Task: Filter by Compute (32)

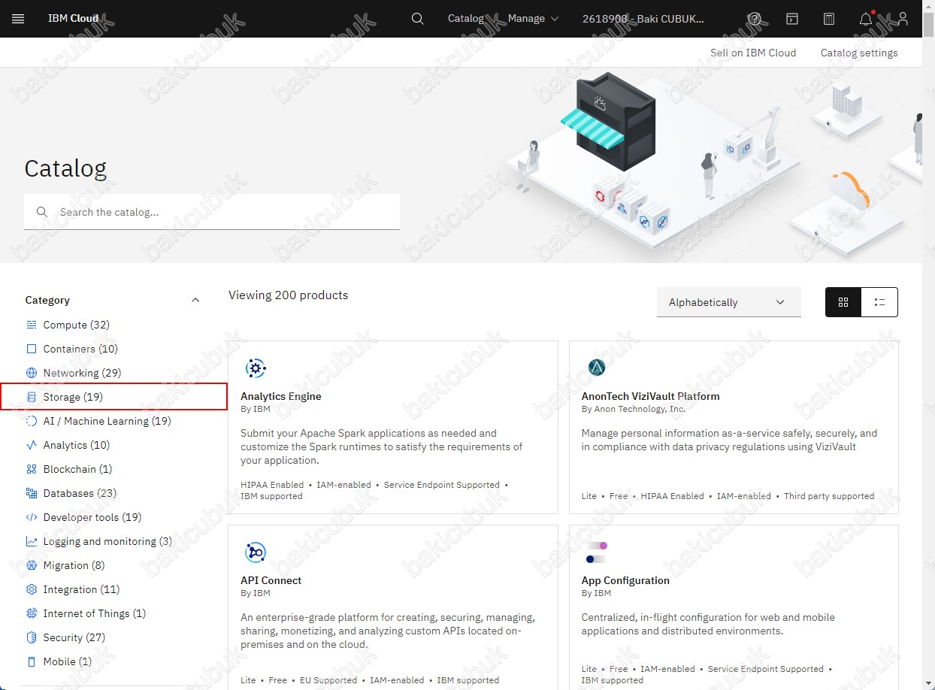Action: click(x=77, y=325)
